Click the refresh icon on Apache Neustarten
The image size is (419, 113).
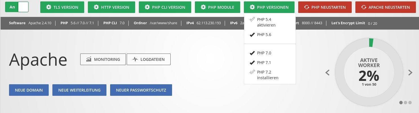pos(364,7)
